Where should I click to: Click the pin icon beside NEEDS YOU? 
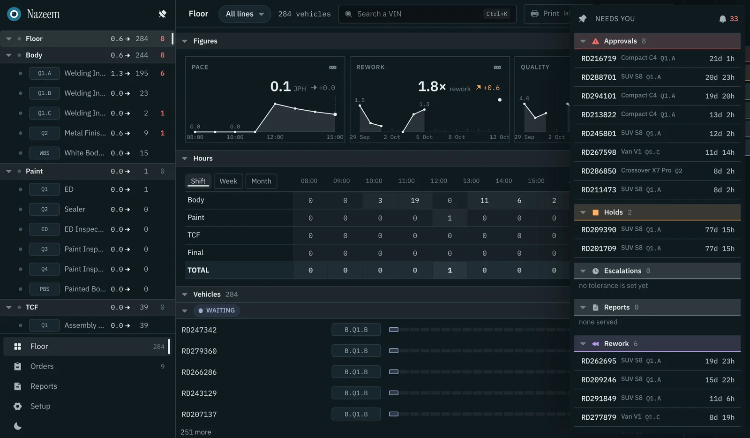[583, 19]
